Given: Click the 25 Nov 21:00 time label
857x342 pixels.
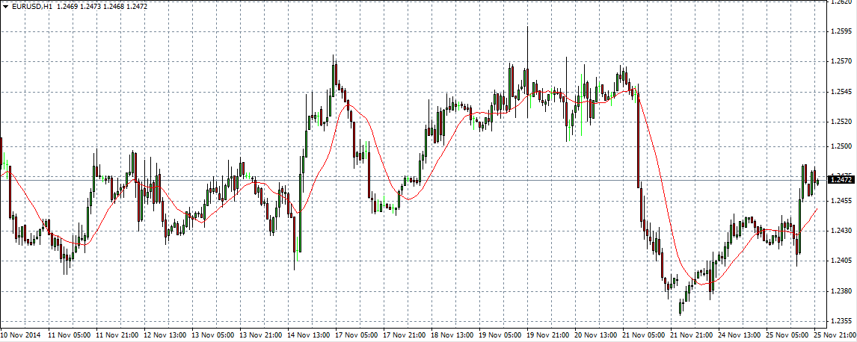Looking at the screenshot, I should click(x=832, y=335).
